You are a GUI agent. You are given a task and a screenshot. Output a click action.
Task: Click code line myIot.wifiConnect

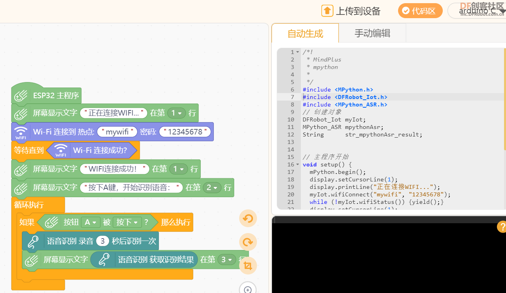click(x=380, y=194)
